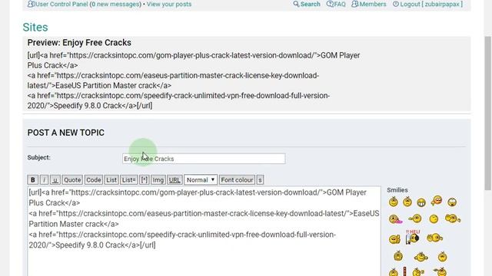Click the 'Preview: Enjoy Free Cracks' heading
This screenshot has width=492, height=276.
[x=79, y=43]
